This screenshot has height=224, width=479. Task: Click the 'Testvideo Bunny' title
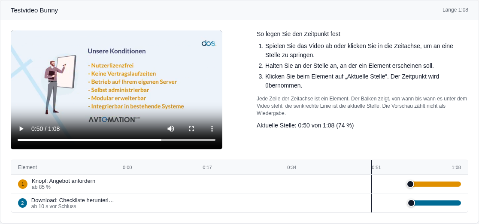[34, 10]
